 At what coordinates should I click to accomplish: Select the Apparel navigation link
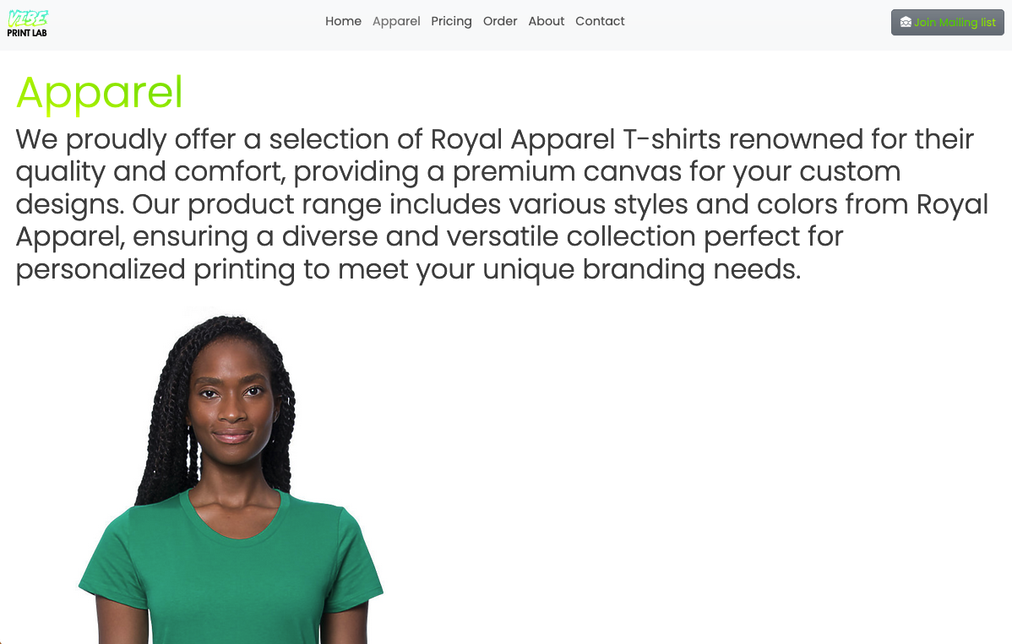pos(396,21)
